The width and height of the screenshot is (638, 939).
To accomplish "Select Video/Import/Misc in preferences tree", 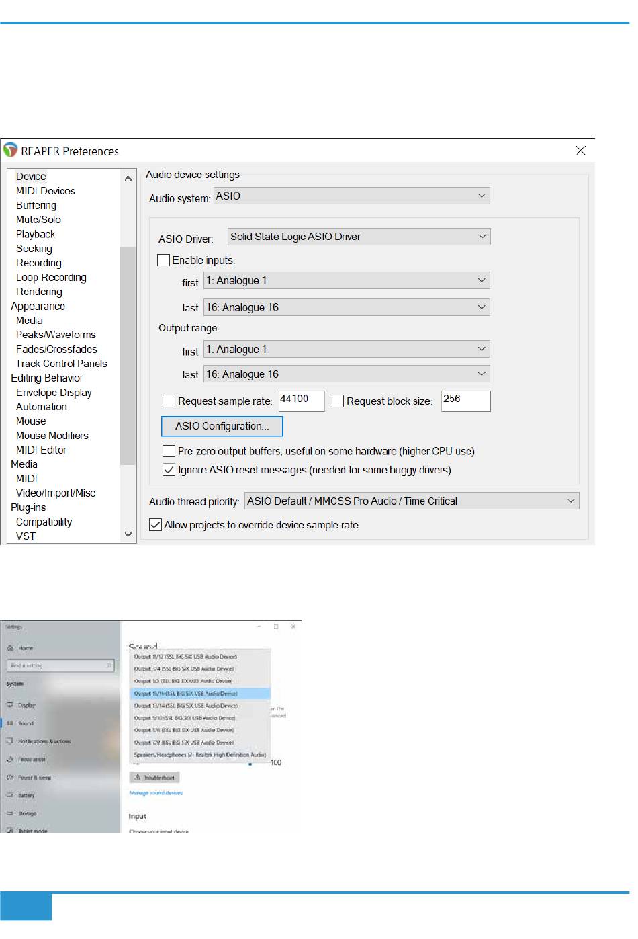I will click(56, 493).
